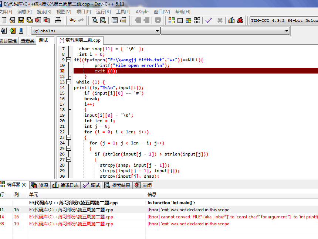
Task: Toggle the breakpoint marker on line 11
Action: point(62,71)
